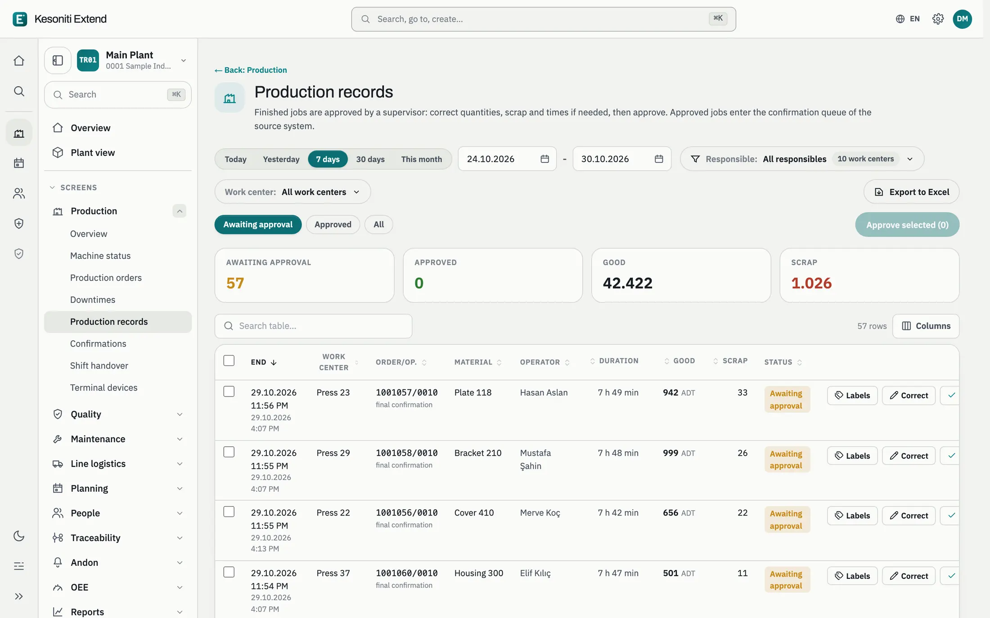Check the Press 37 row checkbox
Viewport: 990px width, 618px height.
pyautogui.click(x=229, y=572)
